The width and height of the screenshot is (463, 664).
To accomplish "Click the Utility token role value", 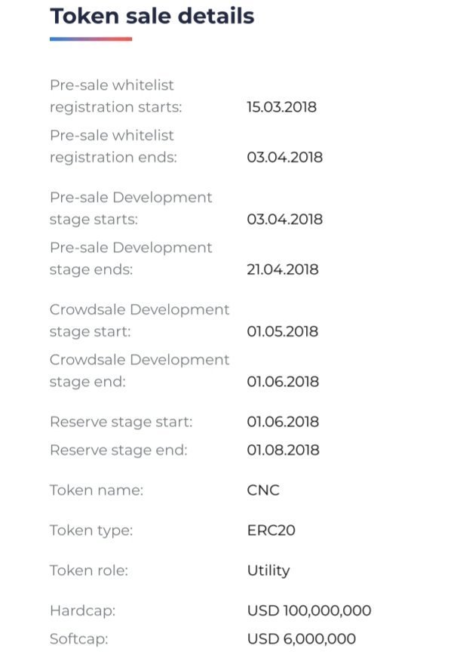I will coord(268,570).
